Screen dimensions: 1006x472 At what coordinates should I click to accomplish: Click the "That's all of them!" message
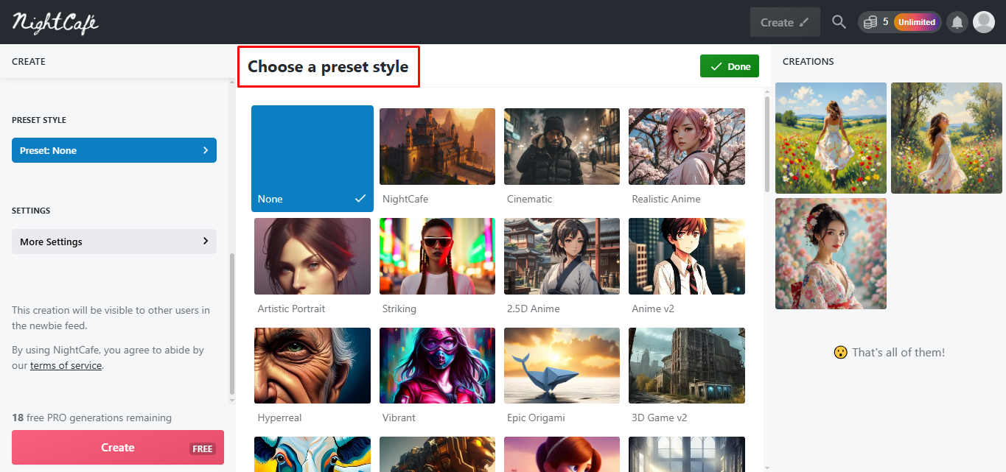(889, 353)
